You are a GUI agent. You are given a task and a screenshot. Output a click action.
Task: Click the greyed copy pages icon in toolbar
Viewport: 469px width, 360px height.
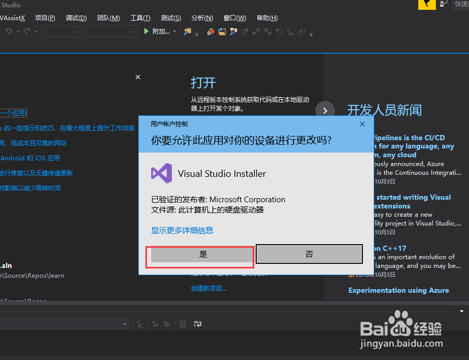coord(302,32)
